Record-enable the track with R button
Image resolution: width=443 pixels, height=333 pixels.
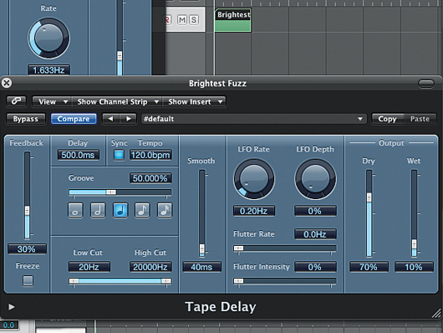tap(167, 20)
